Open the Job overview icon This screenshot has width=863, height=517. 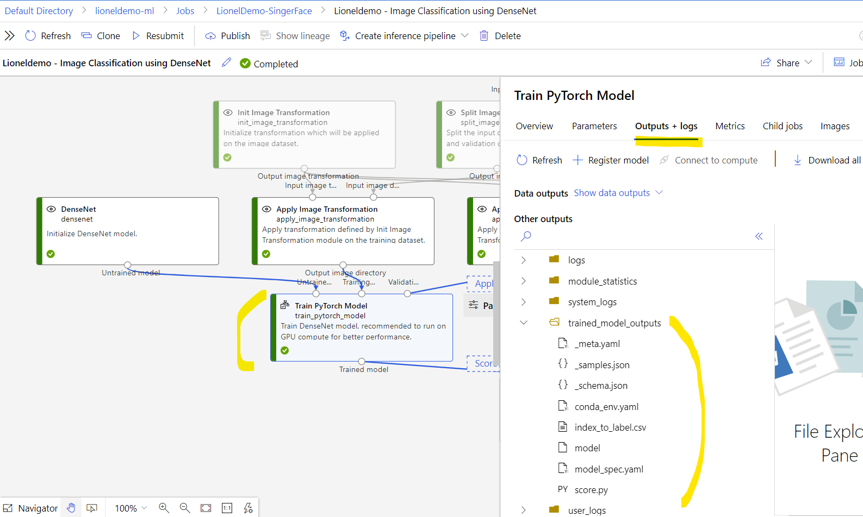point(839,62)
